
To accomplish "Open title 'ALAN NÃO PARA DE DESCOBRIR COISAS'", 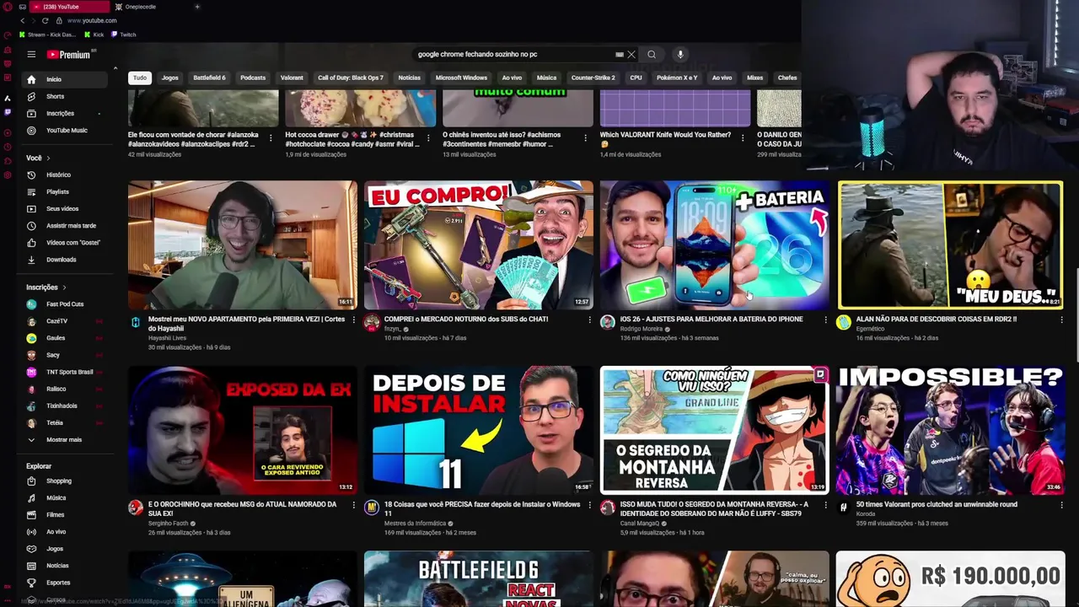I will coord(936,320).
